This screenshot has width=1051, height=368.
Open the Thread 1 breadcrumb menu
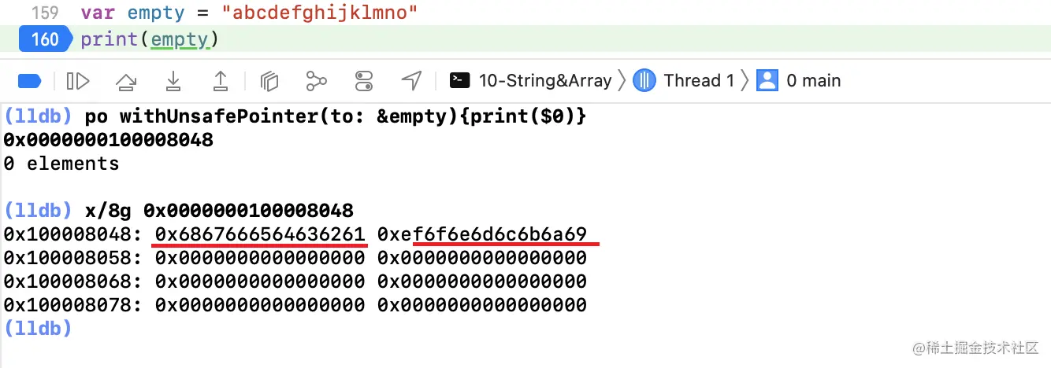coord(699,81)
